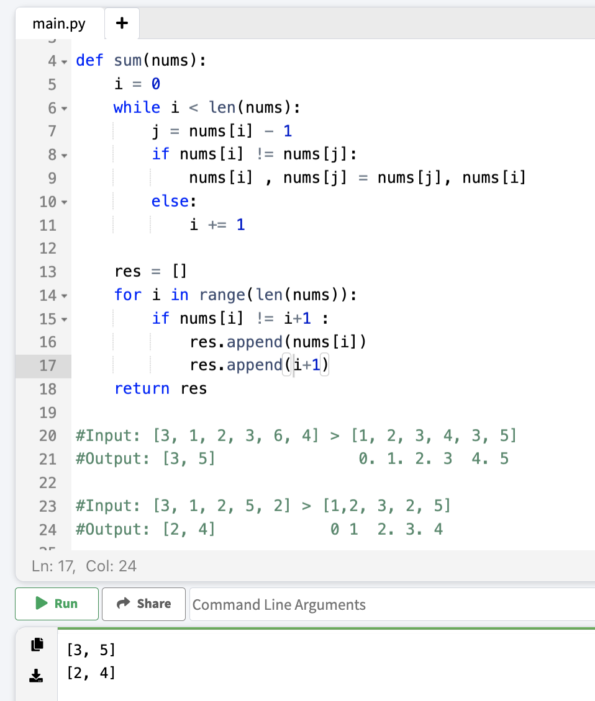Fold the else block at line 10
Screen dimensions: 595x701
click(x=65, y=202)
